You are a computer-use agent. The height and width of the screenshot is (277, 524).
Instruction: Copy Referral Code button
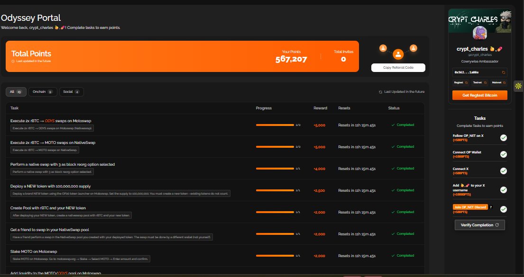[x=398, y=67]
